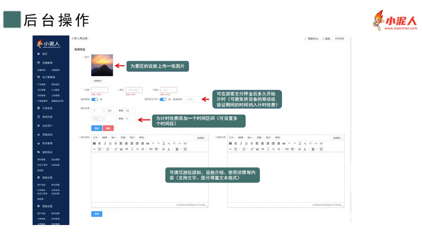The height and width of the screenshot is (234, 422).
Task: Expand the 小泥人周边游 store dropdown
Action: pyautogui.click(x=81, y=38)
